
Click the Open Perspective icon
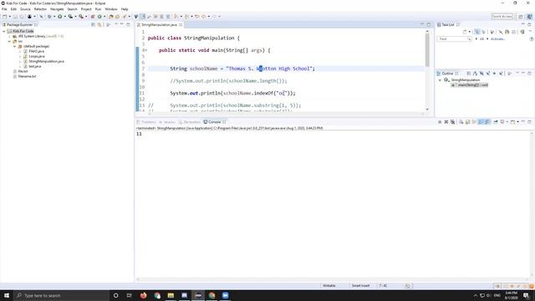coord(521,17)
